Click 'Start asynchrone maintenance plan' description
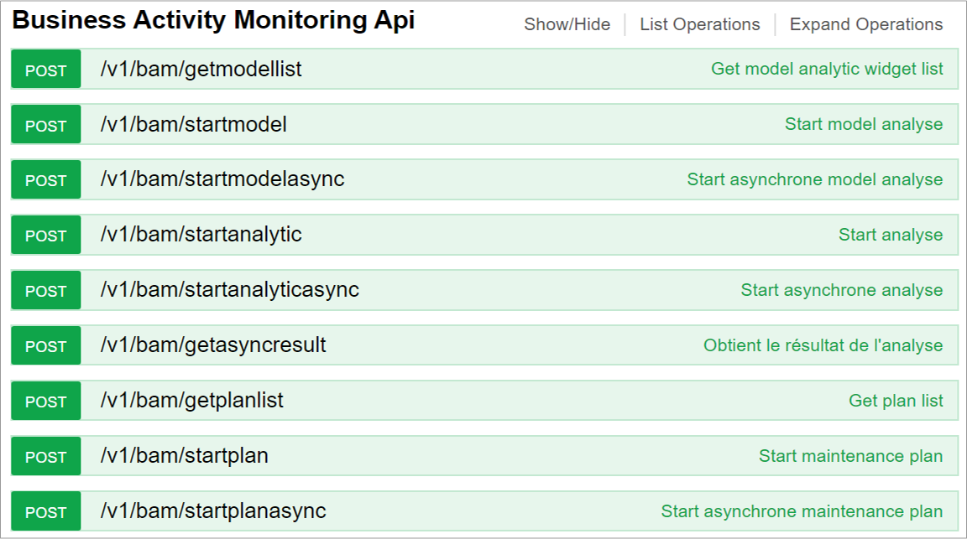The height and width of the screenshot is (539, 967). pyautogui.click(x=801, y=511)
